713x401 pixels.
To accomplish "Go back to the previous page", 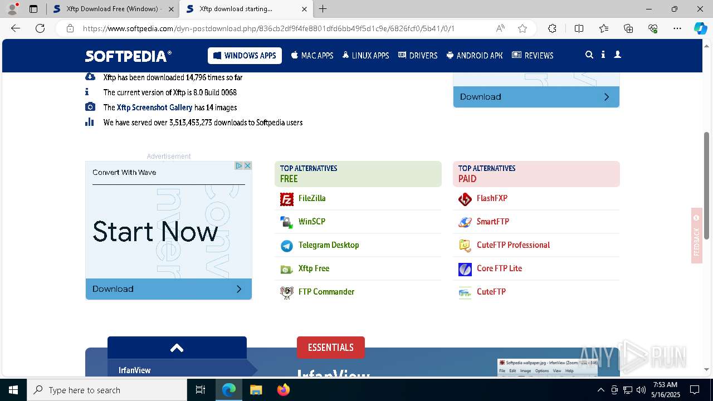I will pyautogui.click(x=16, y=28).
